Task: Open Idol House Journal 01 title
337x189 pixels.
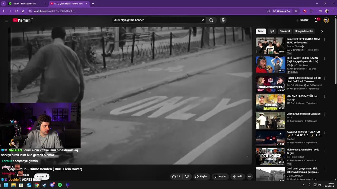Action: 303,151
